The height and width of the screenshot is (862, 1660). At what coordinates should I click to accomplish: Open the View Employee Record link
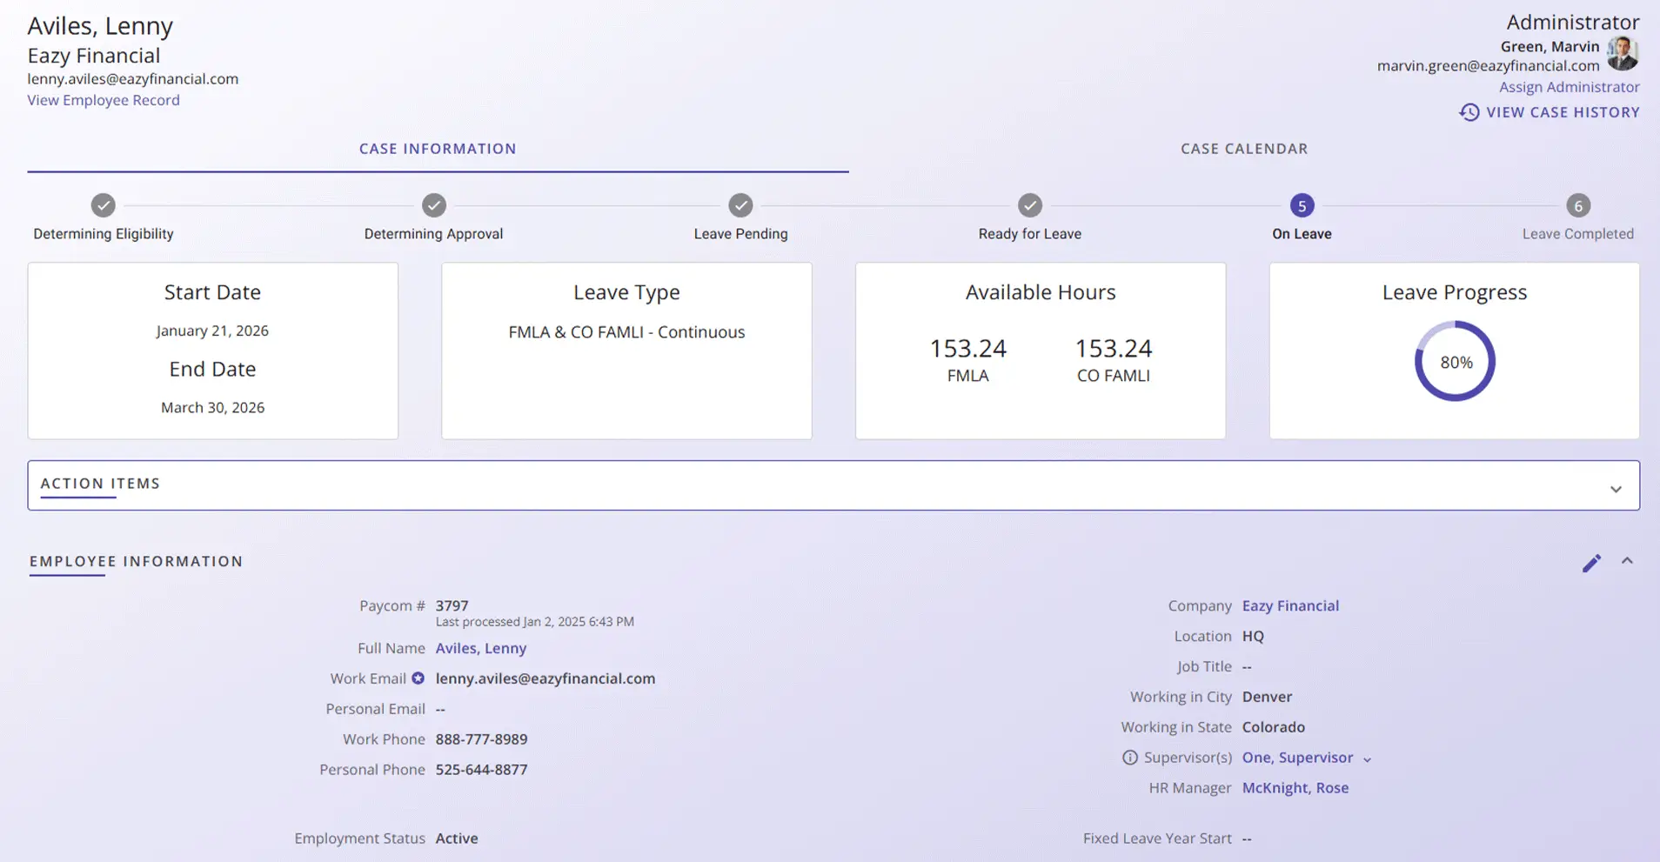104,100
